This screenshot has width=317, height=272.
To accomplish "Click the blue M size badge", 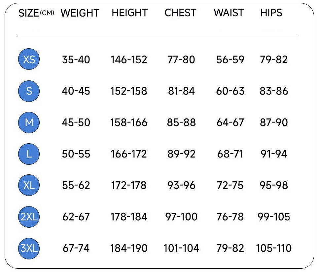I will (x=29, y=122).
